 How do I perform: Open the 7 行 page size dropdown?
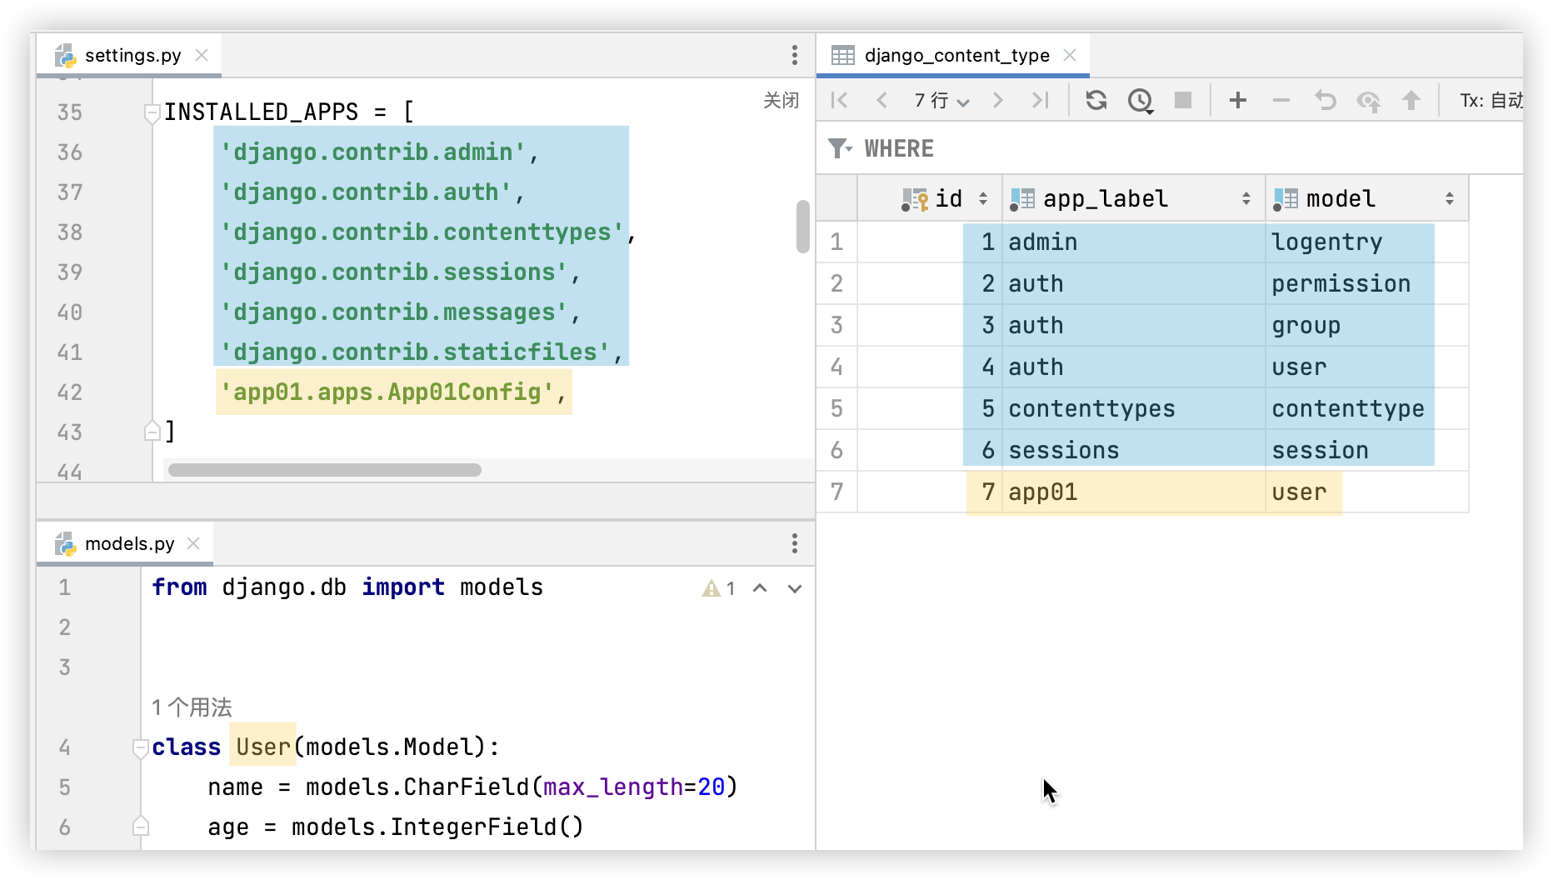click(941, 101)
